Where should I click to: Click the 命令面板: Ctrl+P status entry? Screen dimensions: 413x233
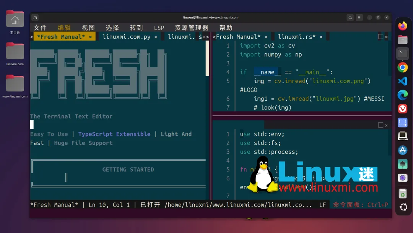click(360, 205)
